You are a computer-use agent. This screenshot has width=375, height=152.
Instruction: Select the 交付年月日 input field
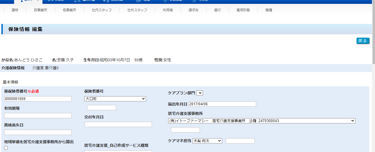118,125
